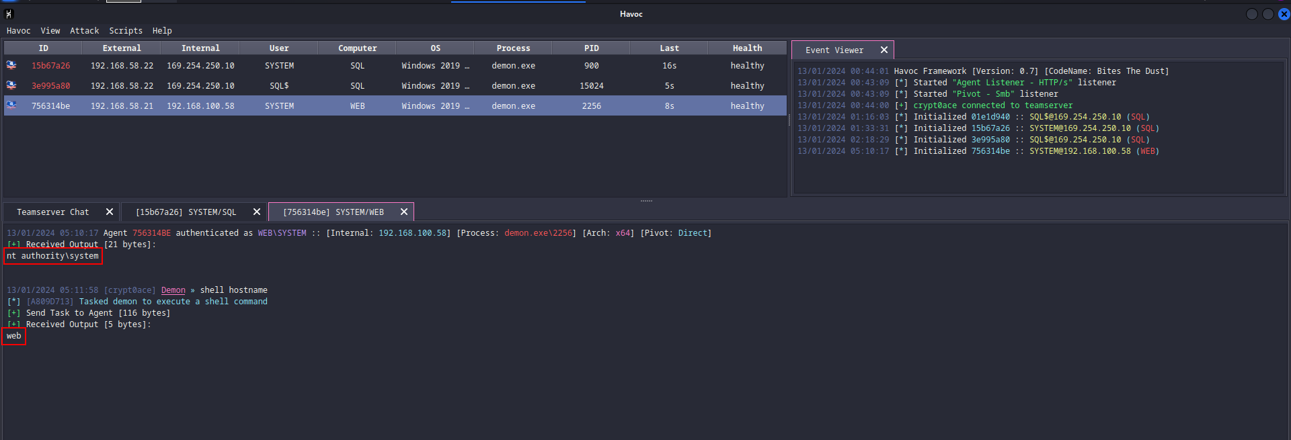Select session ID 756314be

tap(50, 106)
